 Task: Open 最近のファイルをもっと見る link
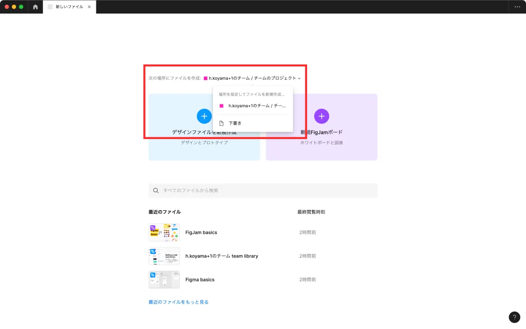coord(179,302)
